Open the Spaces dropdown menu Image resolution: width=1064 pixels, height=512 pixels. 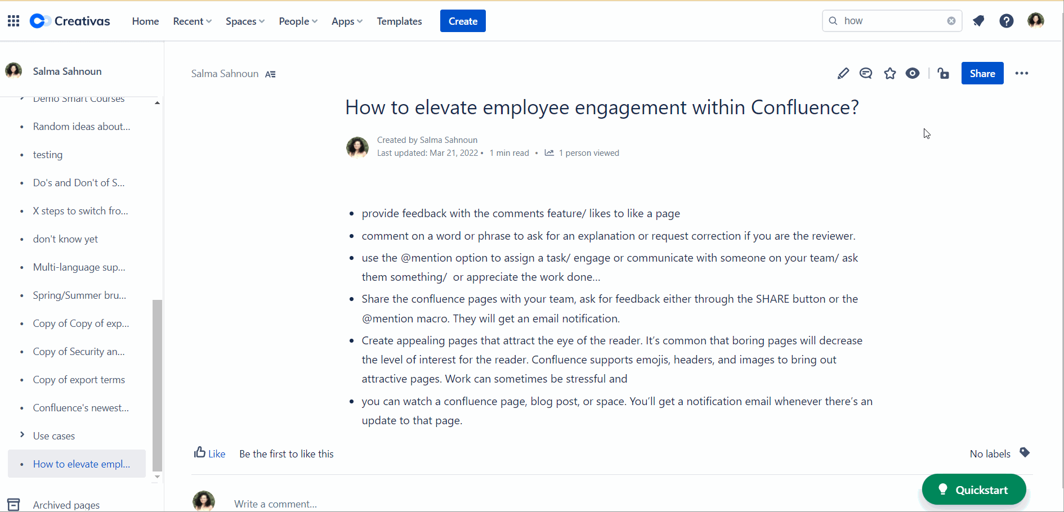pyautogui.click(x=245, y=21)
